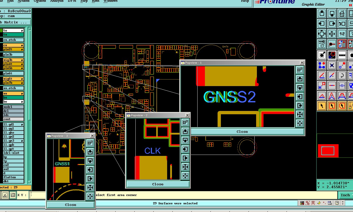The image size is (353, 212).
Task: Click the layer list vertical scrollbar
Action: point(29,105)
